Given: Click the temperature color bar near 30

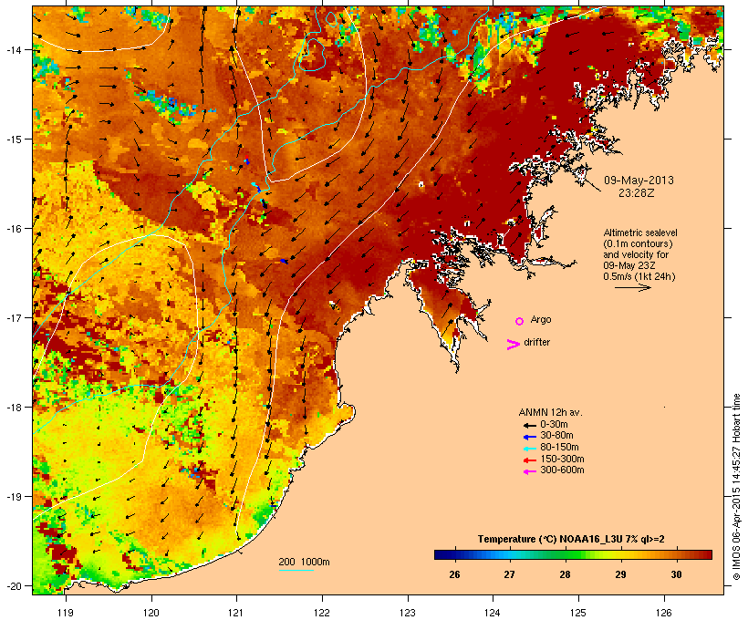Looking at the screenshot, I should (x=677, y=554).
